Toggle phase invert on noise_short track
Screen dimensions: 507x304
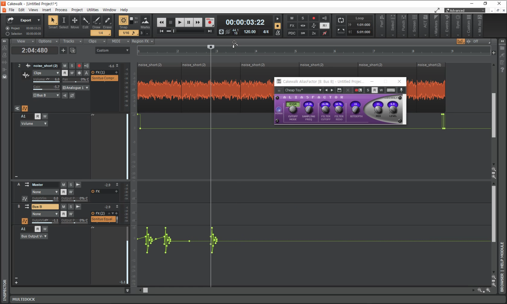(x=72, y=95)
